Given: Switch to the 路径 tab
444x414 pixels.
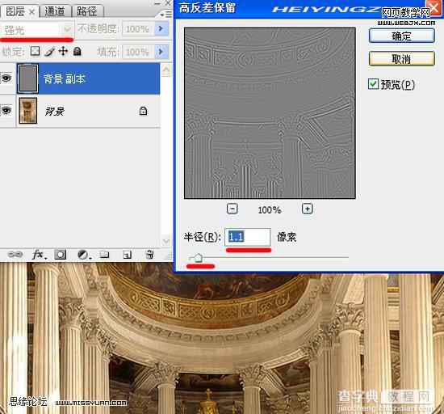Looking at the screenshot, I should pos(86,11).
